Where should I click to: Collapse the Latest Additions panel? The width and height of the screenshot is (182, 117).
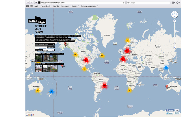click(63, 54)
